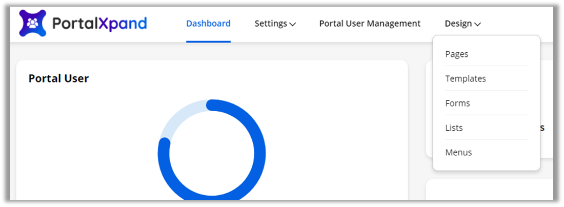Viewport: 564px width, 207px height.
Task: Select Pages from the Design dropdown
Action: [457, 54]
